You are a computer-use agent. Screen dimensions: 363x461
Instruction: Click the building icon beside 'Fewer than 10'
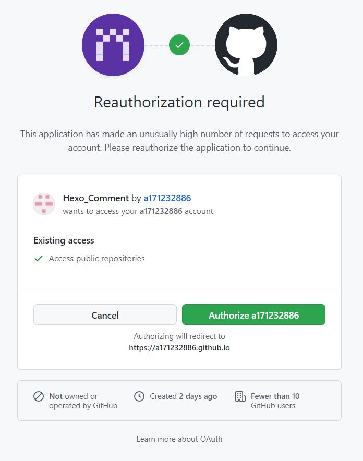(239, 396)
